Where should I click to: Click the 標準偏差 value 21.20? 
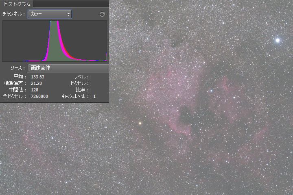pyautogui.click(x=36, y=83)
